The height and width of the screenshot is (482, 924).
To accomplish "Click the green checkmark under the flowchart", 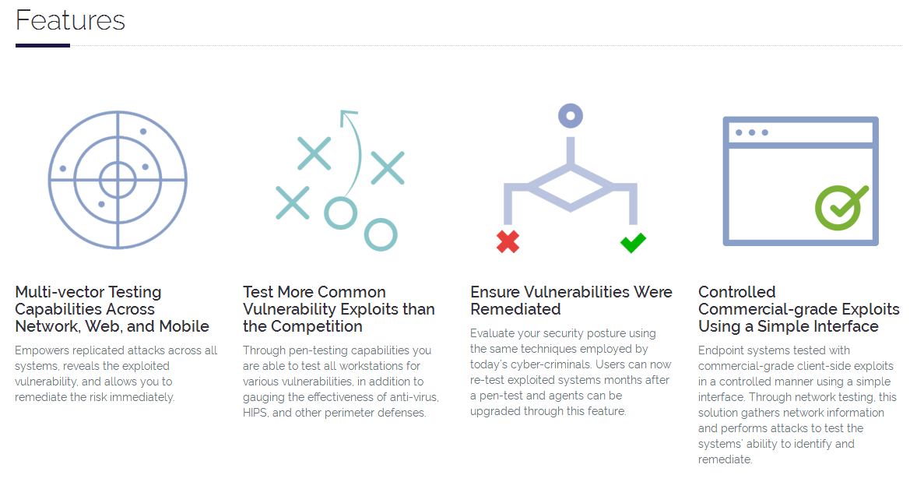I will click(x=633, y=243).
